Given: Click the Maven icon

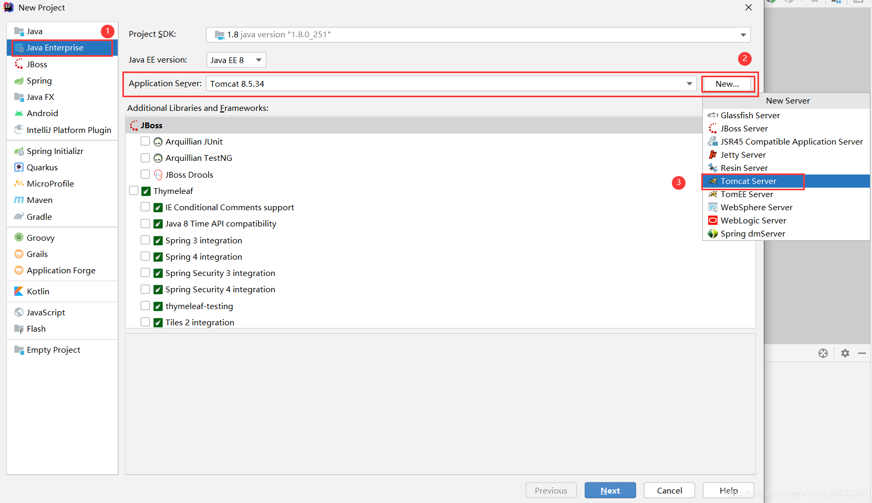Looking at the screenshot, I should [19, 200].
